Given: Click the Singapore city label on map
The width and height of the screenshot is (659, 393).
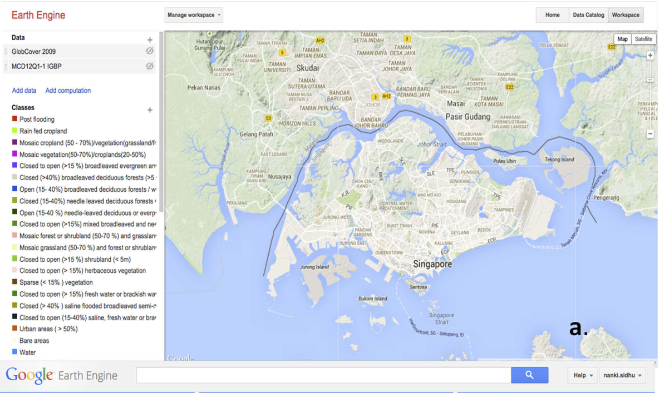Looking at the screenshot, I should 432,264.
